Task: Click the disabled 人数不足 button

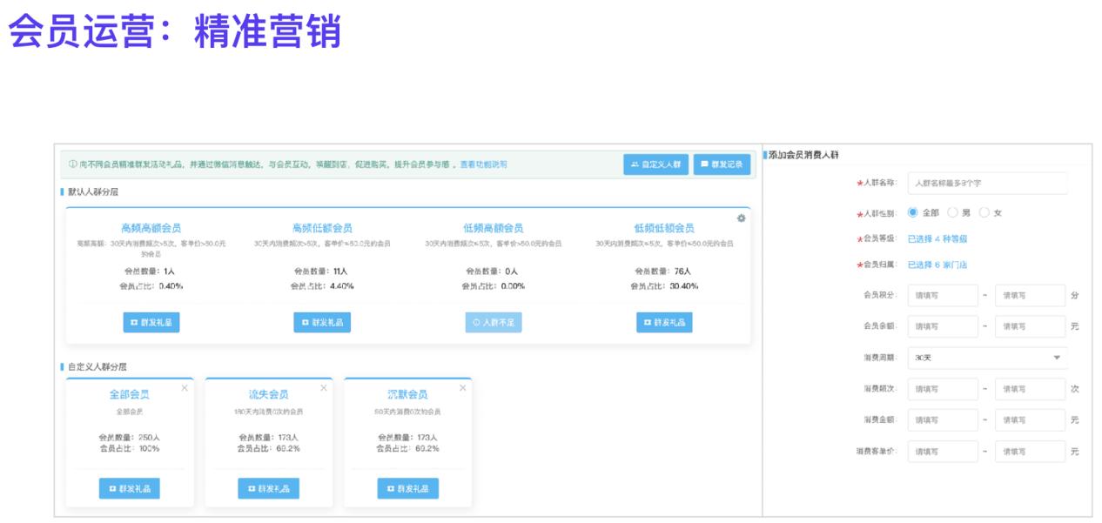Action: pyautogui.click(x=493, y=322)
